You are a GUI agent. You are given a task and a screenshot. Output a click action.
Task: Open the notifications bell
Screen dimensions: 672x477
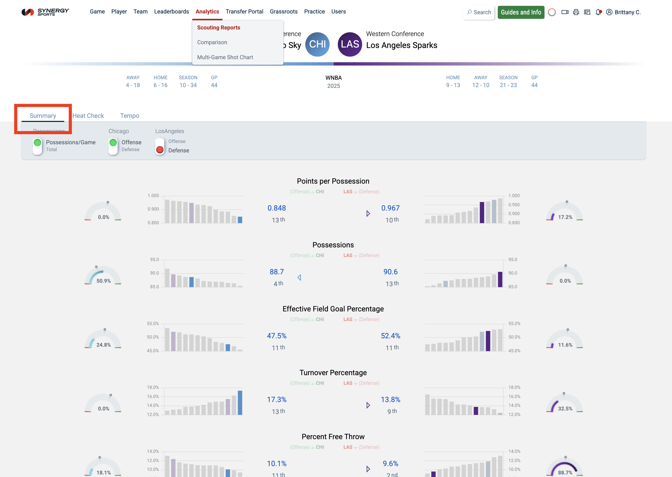(x=598, y=12)
